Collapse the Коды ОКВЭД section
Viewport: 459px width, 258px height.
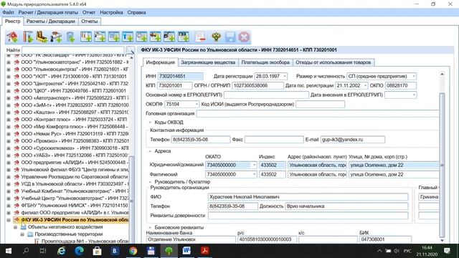click(x=150, y=123)
